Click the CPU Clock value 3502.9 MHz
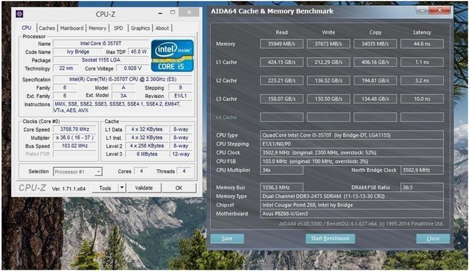469x271 pixels. click(x=352, y=153)
